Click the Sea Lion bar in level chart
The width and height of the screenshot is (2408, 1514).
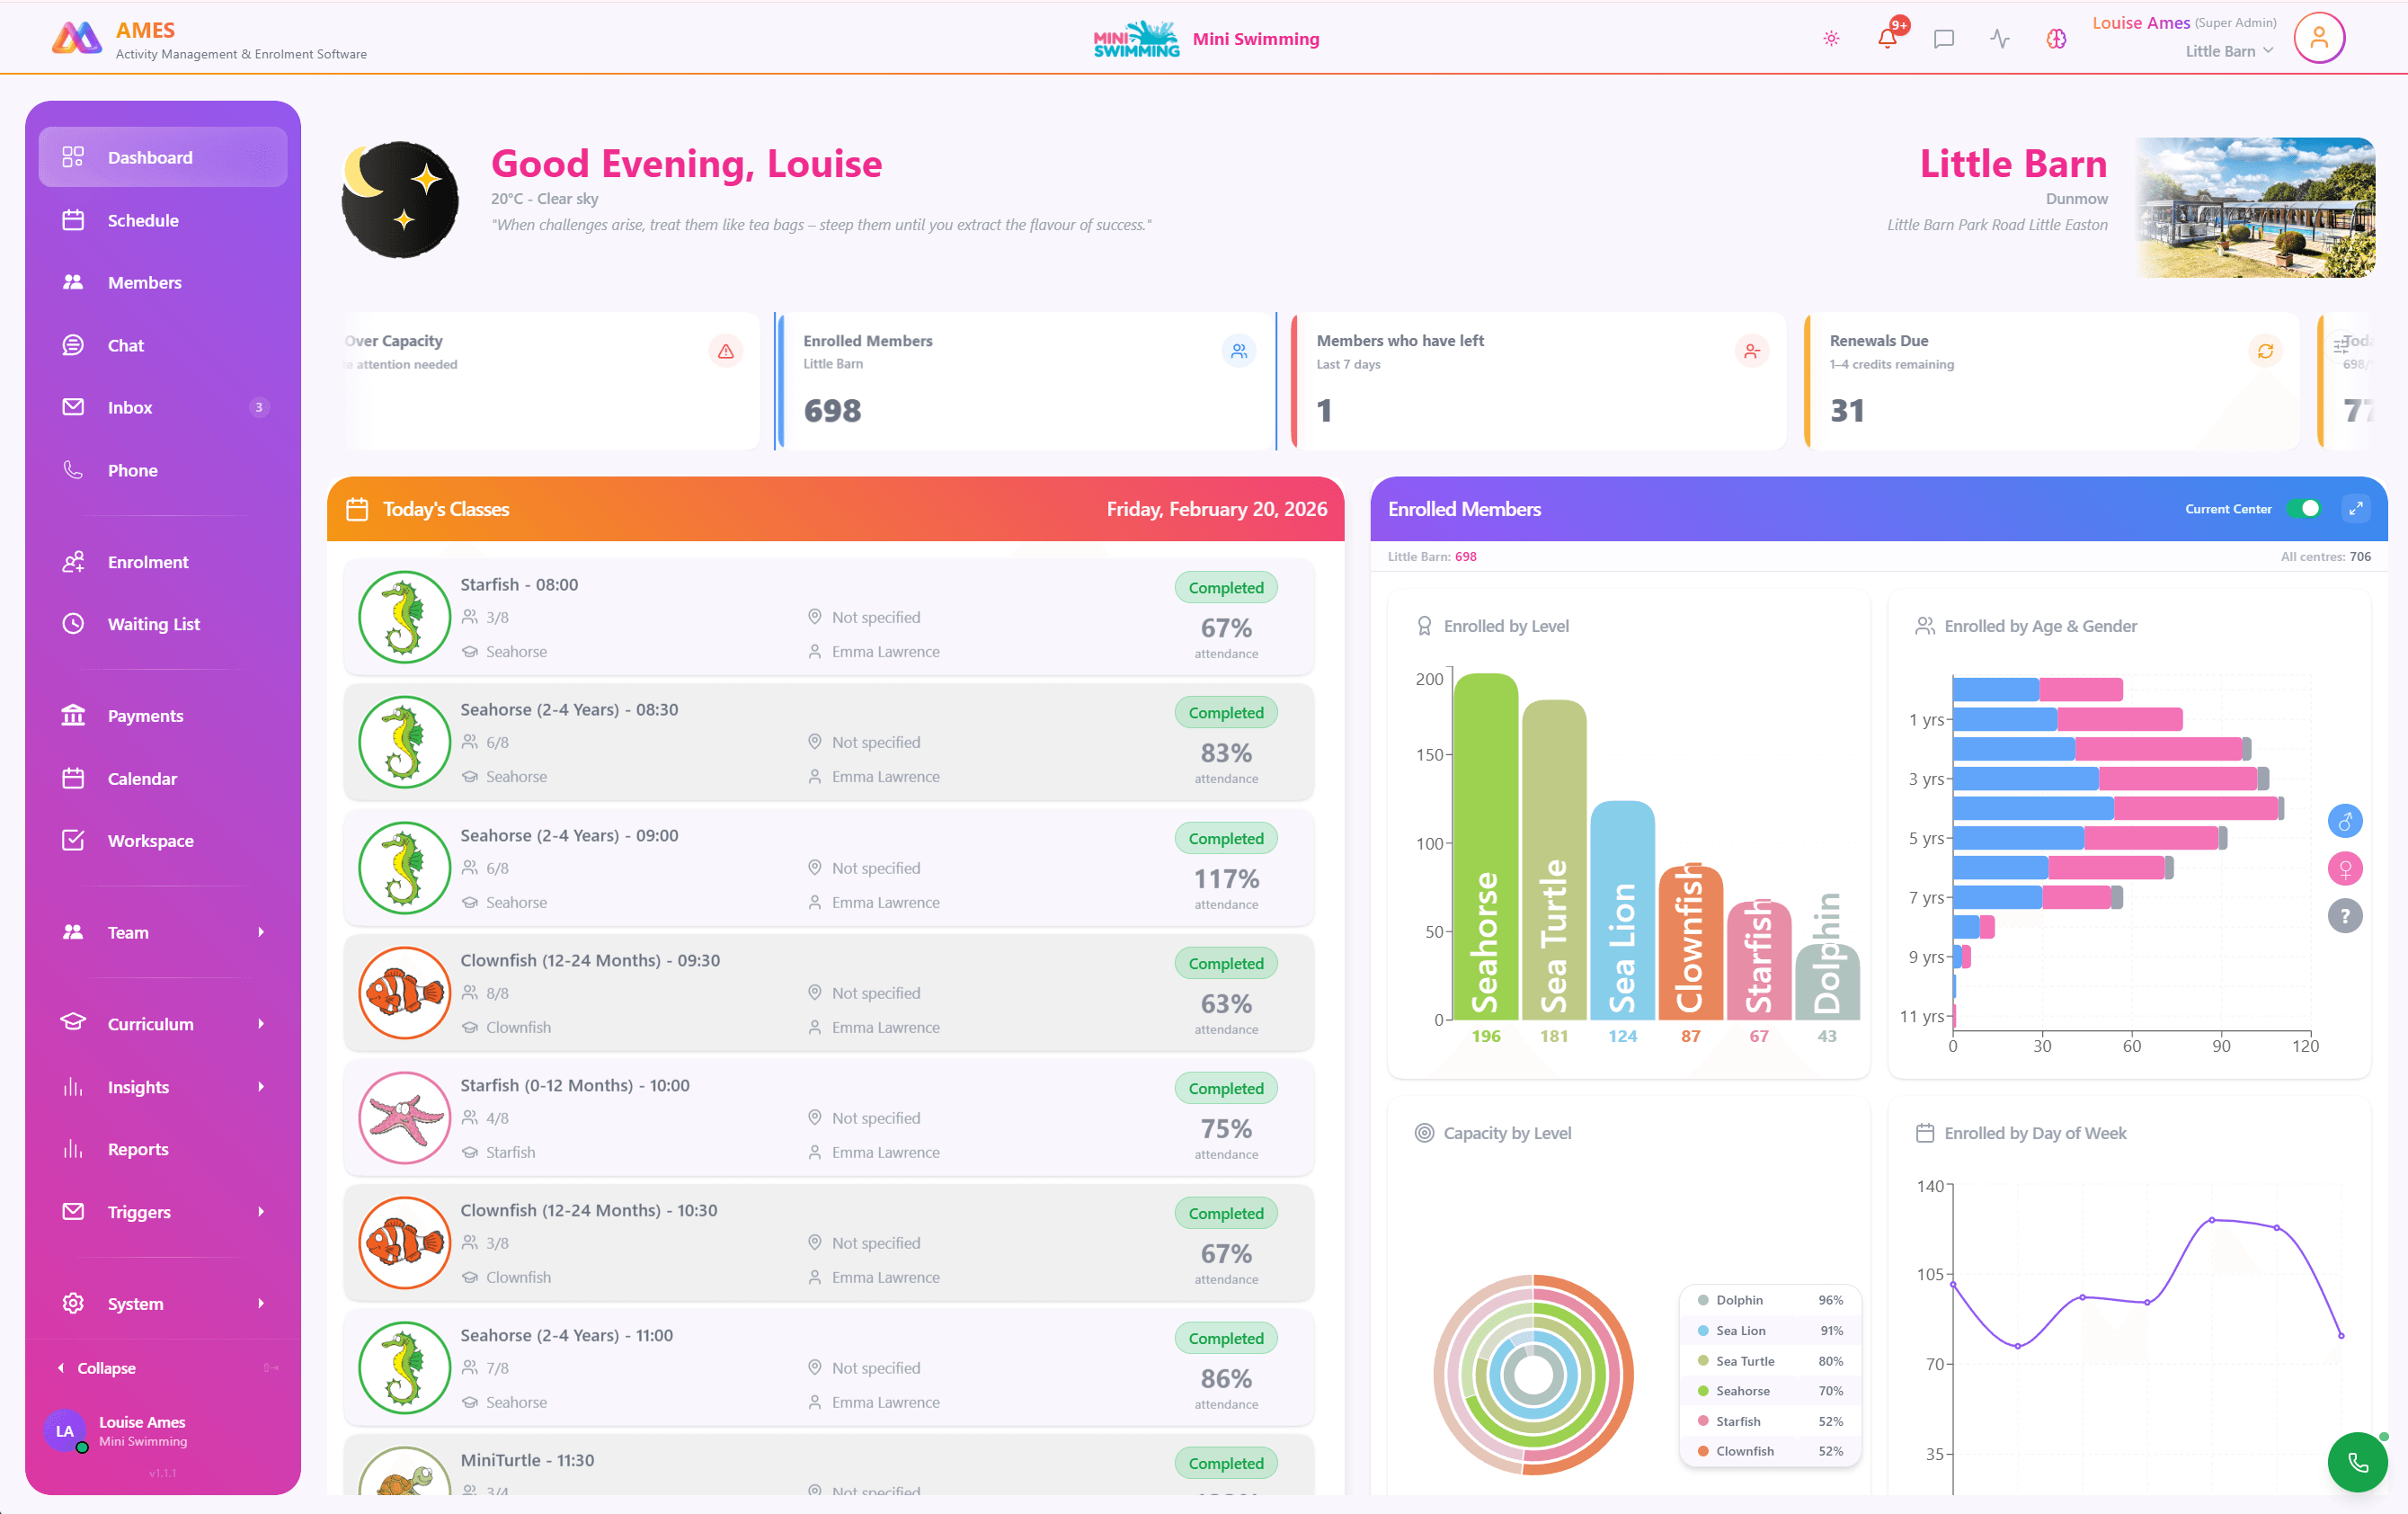click(1622, 910)
